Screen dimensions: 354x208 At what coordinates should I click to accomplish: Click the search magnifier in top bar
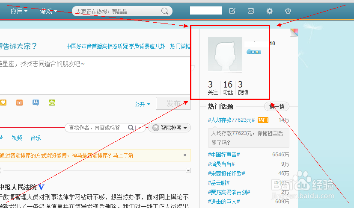click(165, 11)
